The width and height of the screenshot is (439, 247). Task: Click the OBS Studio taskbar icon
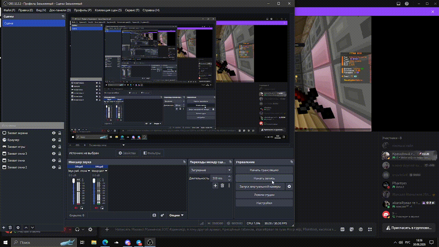150,243
